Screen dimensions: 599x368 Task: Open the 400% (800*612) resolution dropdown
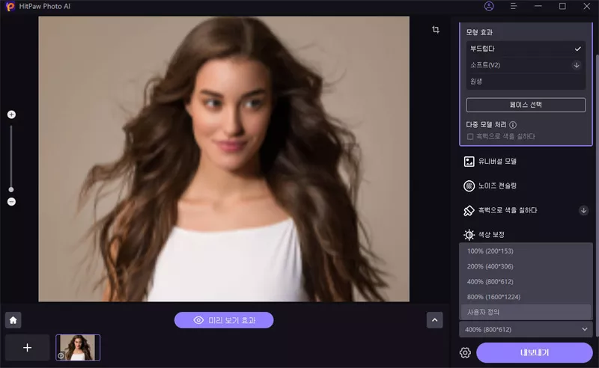coord(526,329)
